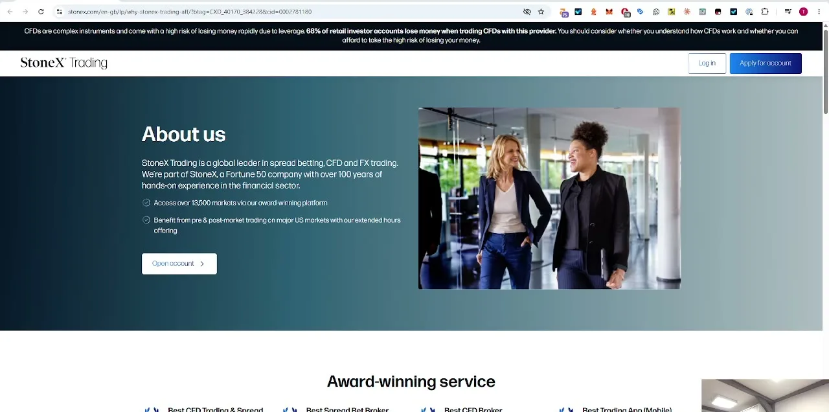Image resolution: width=829 pixels, height=412 pixels.
Task: Click checkmark beside 'Benefit from pre & post-market'
Action: pyautogui.click(x=146, y=220)
